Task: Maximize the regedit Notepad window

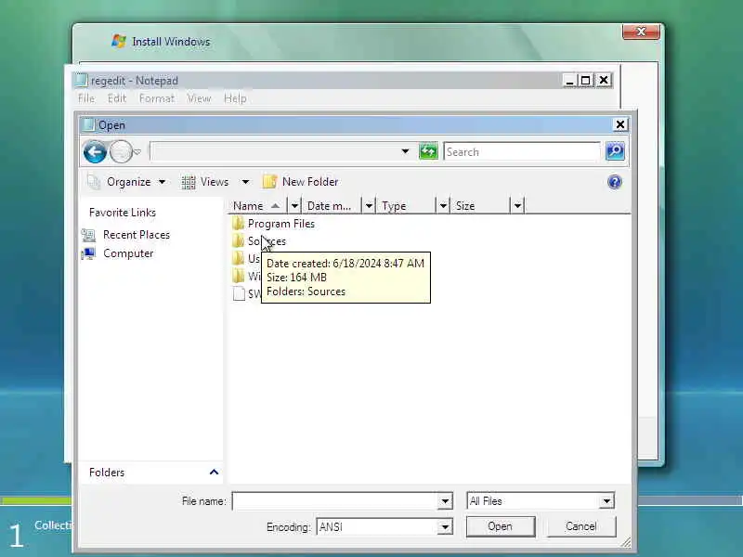Action: click(586, 81)
